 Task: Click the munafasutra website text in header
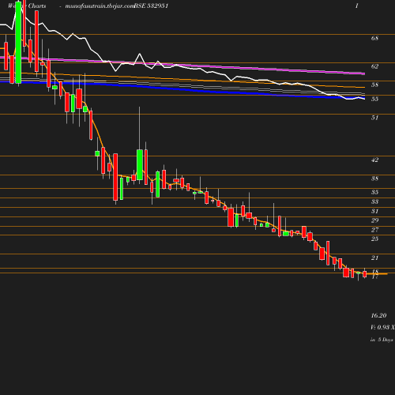(x=100, y=6)
